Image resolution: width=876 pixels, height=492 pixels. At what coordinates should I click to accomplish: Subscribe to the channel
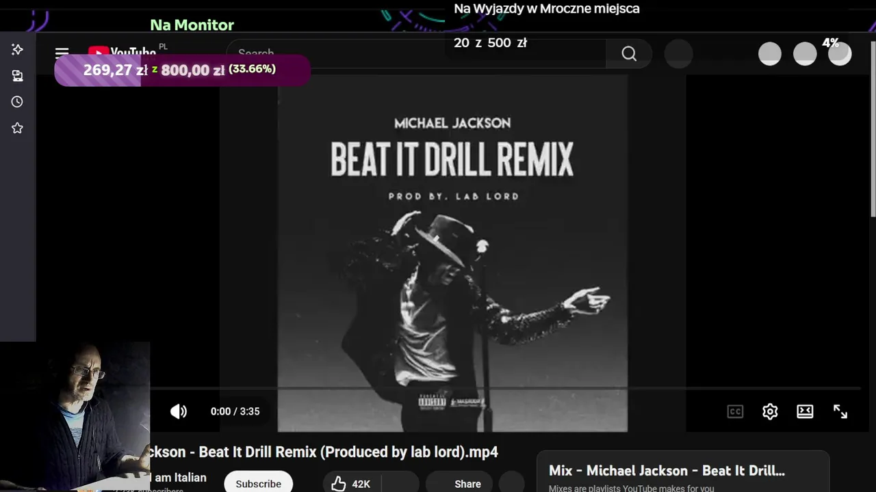point(258,482)
